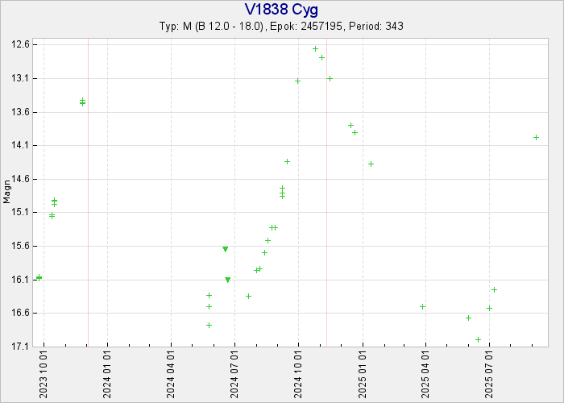Click the 16.1 magnitude axis label
The width and height of the screenshot is (564, 403).
tap(20, 280)
